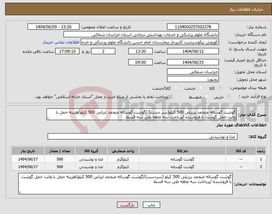The image size is (272, 214).
Task: Click the واحد شمارش column header
Action: [123, 151]
